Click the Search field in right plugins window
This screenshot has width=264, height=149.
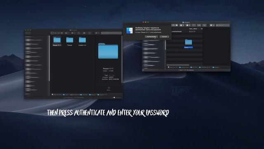click(223, 25)
